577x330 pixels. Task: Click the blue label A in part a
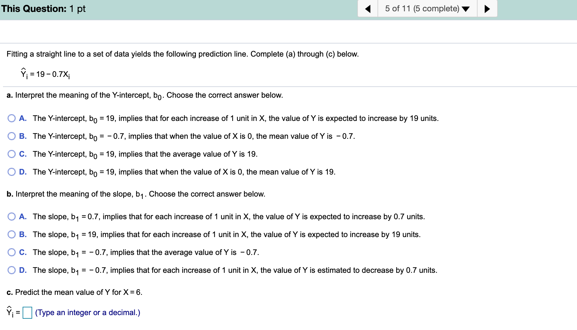point(22,118)
